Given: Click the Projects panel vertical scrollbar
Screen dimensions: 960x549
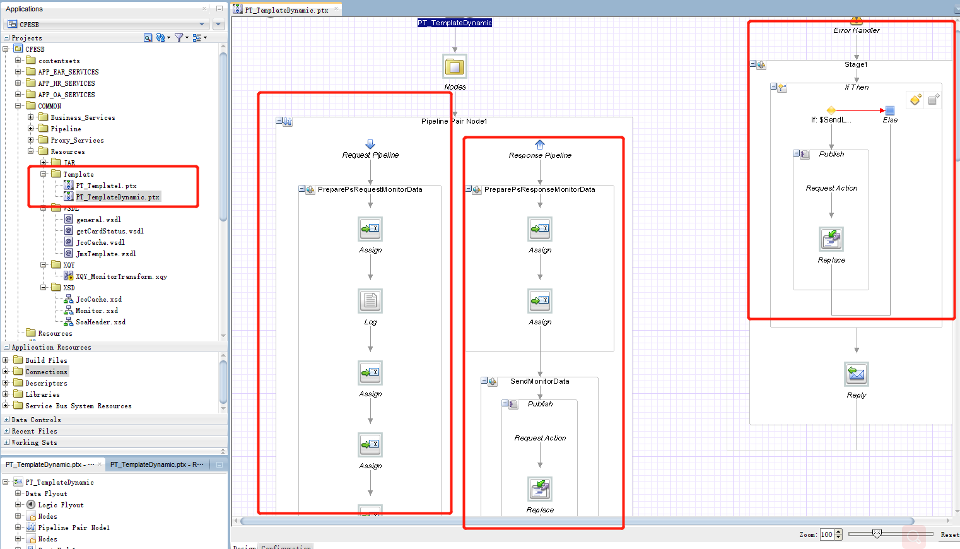Looking at the screenshot, I should (x=223, y=137).
